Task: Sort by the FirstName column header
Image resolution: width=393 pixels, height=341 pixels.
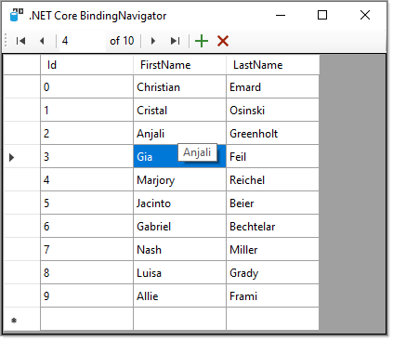Action: [x=179, y=65]
